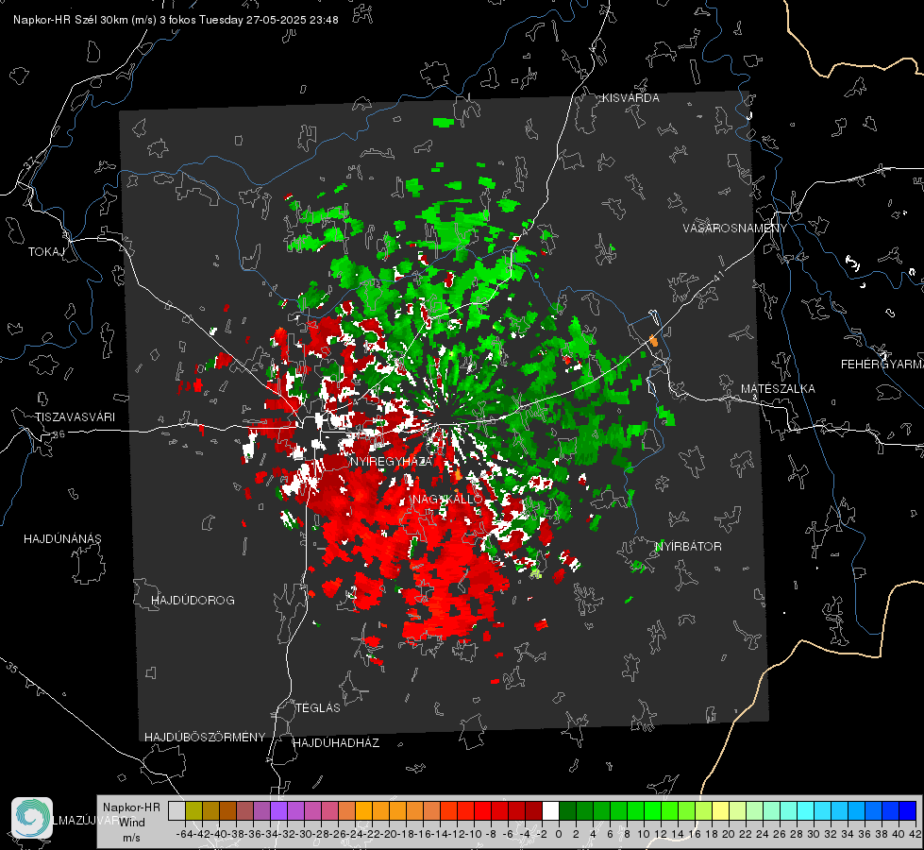This screenshot has height=850, width=924.
Task: Click the dark green swatch right of white
Action: (x=567, y=810)
